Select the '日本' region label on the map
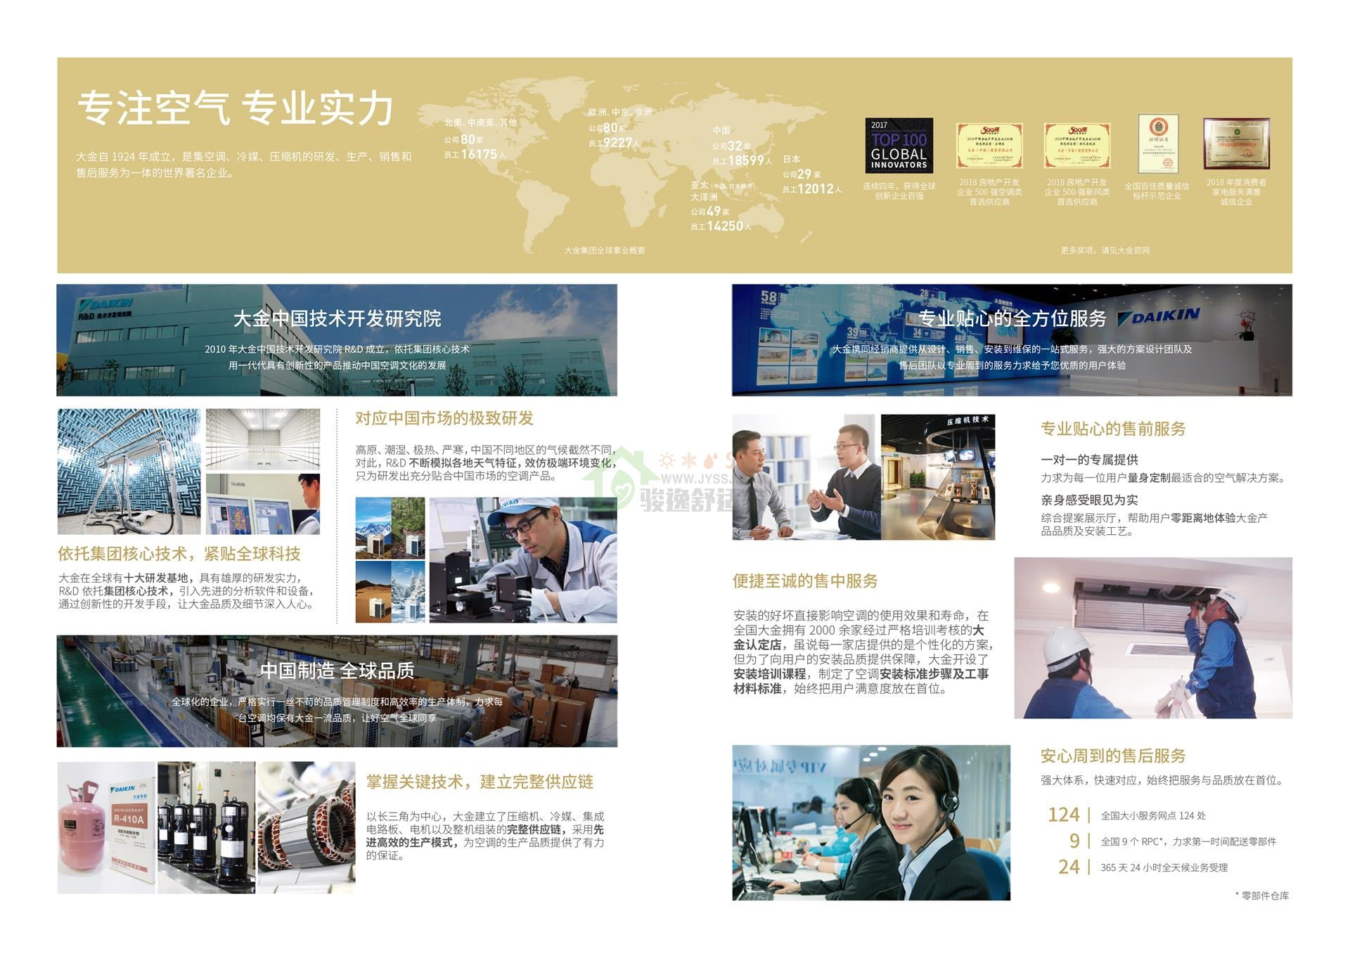This screenshot has width=1350, height=958. point(792,160)
